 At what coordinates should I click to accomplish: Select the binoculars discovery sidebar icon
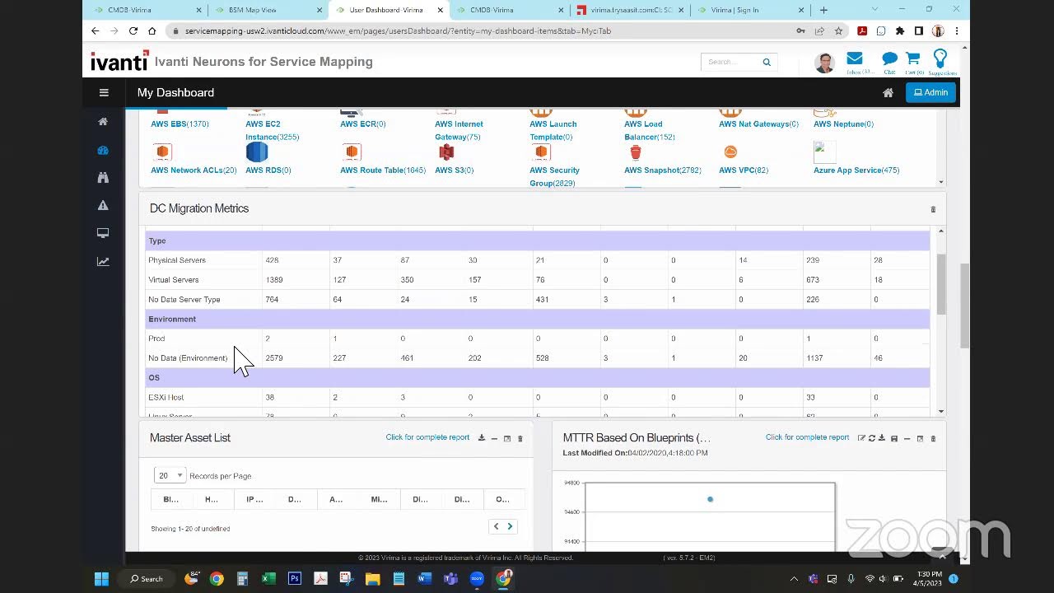pos(103,177)
